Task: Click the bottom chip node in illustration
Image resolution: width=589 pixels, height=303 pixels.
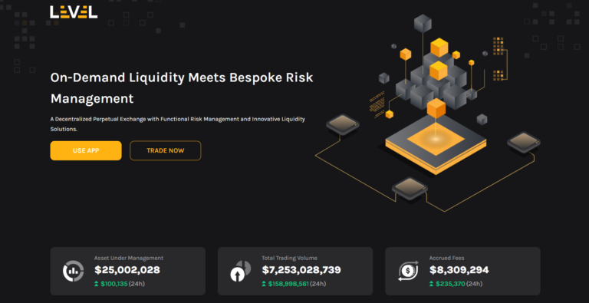Action: coord(410,189)
